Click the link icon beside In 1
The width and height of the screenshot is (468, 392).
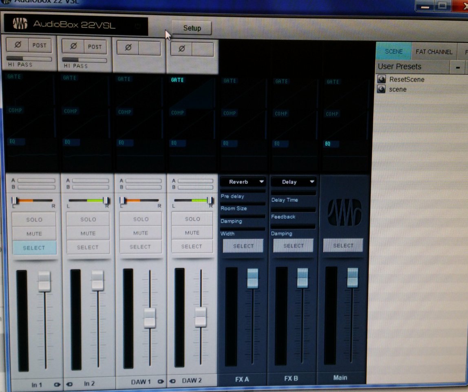(x=57, y=384)
